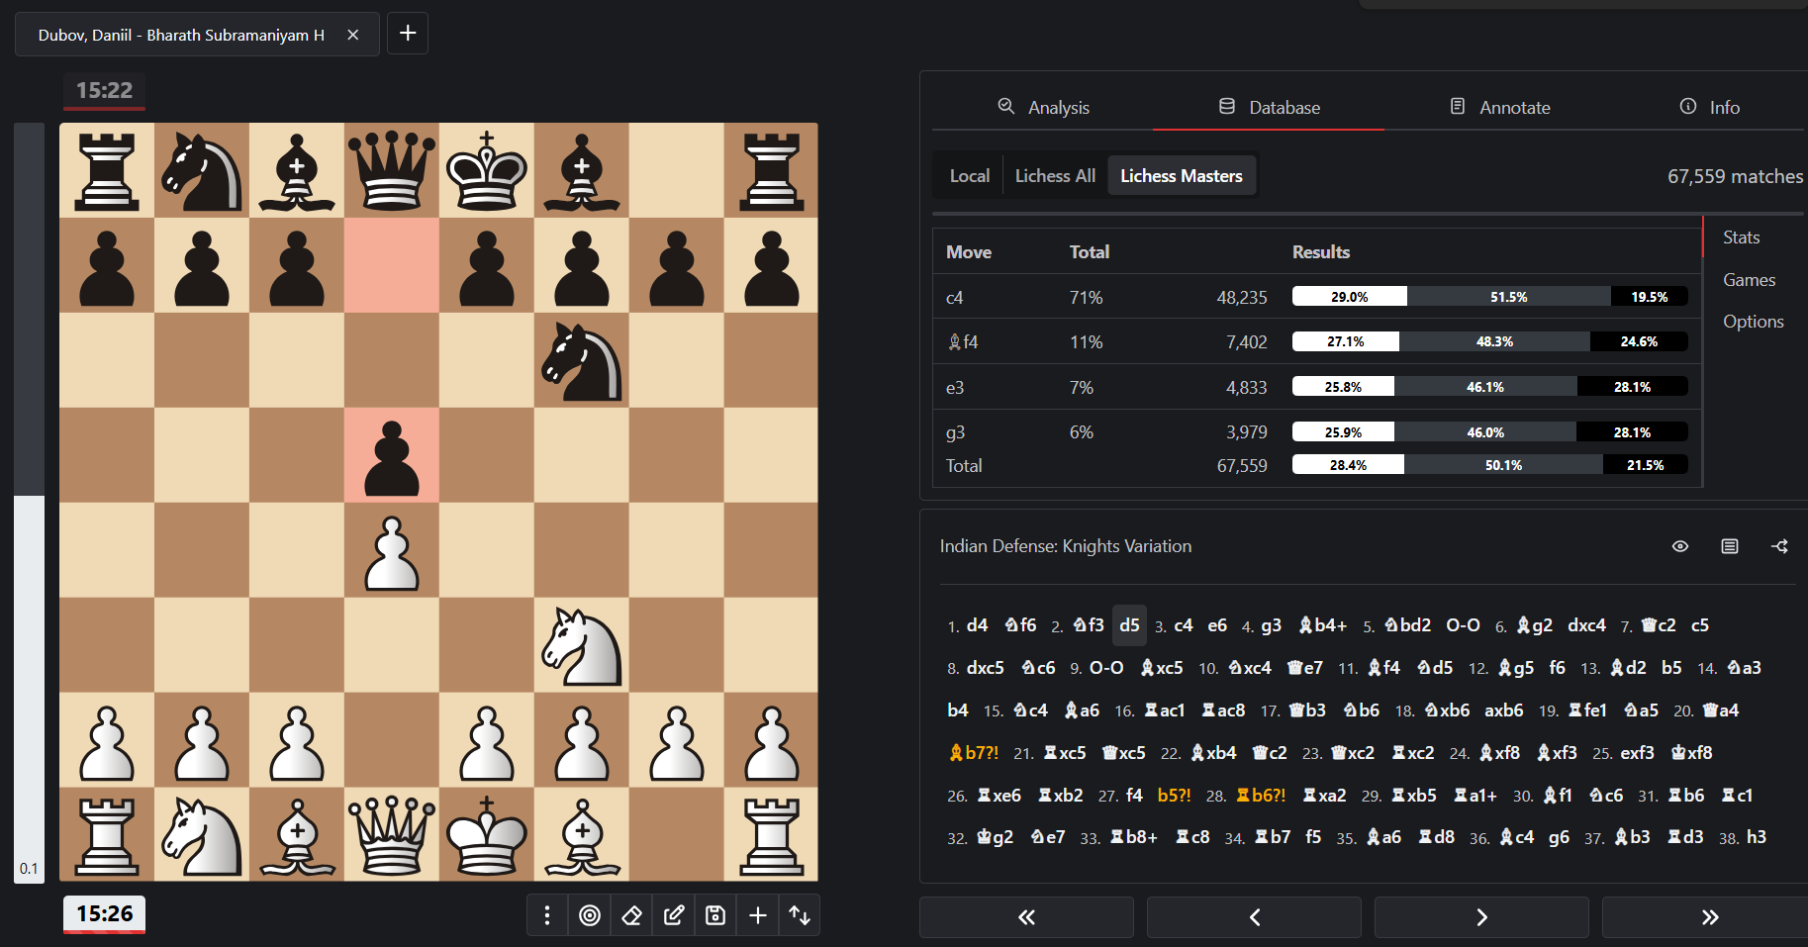The image size is (1808, 947).
Task: Click the white pawn on d4
Action: coord(392,550)
